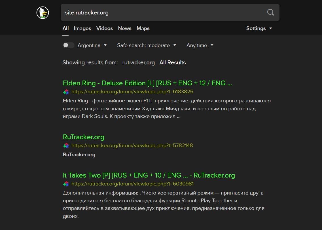Click the Elden Ring Russian description snippet
Image resolution: width=322 pixels, height=230 pixels.
click(167, 109)
